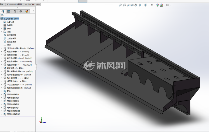Viewport: 209px width, 132px height.
Task: Switch to the PropertyManager tab
Action: (9, 11)
